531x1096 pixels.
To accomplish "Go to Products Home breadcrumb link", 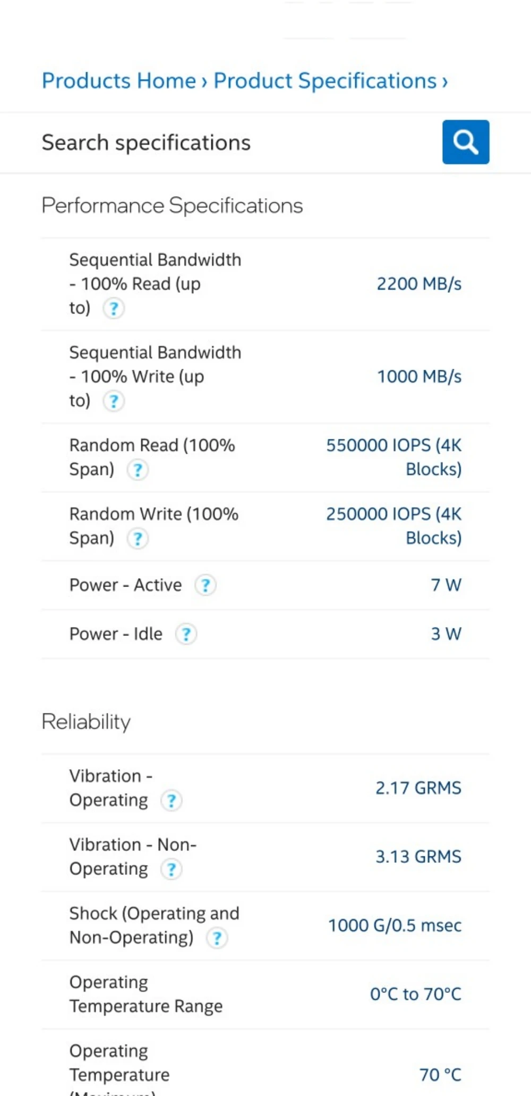I will [x=119, y=81].
